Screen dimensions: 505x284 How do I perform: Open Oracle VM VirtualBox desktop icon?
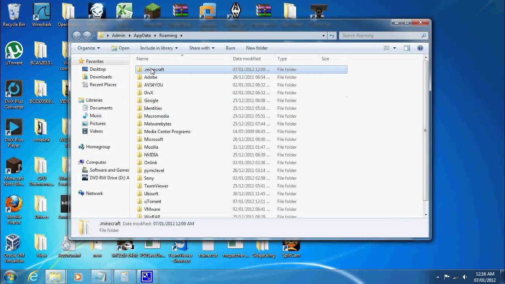coord(14,248)
